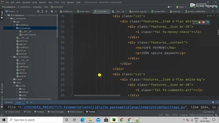Toggle code fold at line 51
The width and height of the screenshot is (219, 123).
pos(73,21)
